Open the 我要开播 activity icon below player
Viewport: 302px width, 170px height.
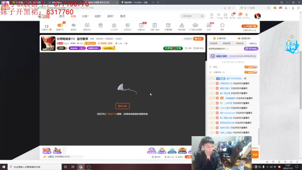click(x=46, y=150)
